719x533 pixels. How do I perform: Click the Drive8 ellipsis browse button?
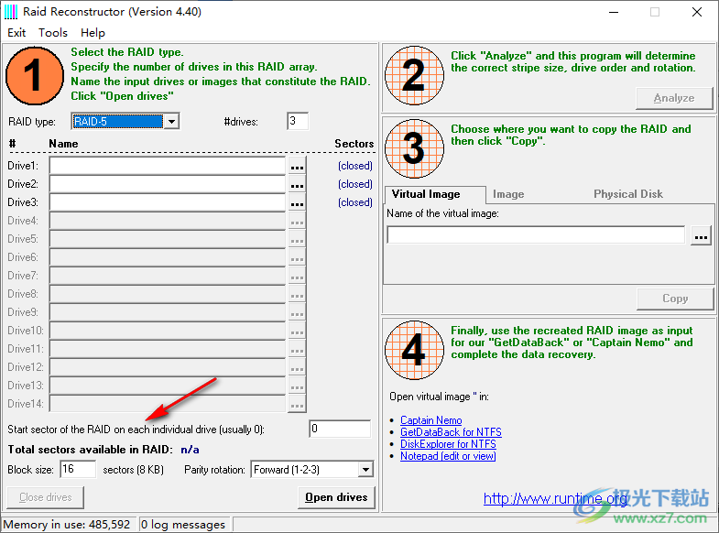coord(297,295)
